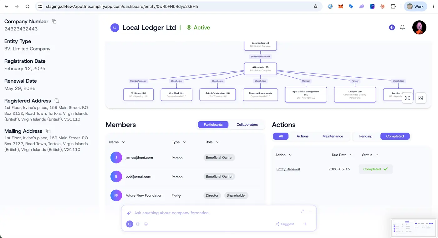
Task: Expand the org chart to fullscreen
Action: pyautogui.click(x=407, y=98)
